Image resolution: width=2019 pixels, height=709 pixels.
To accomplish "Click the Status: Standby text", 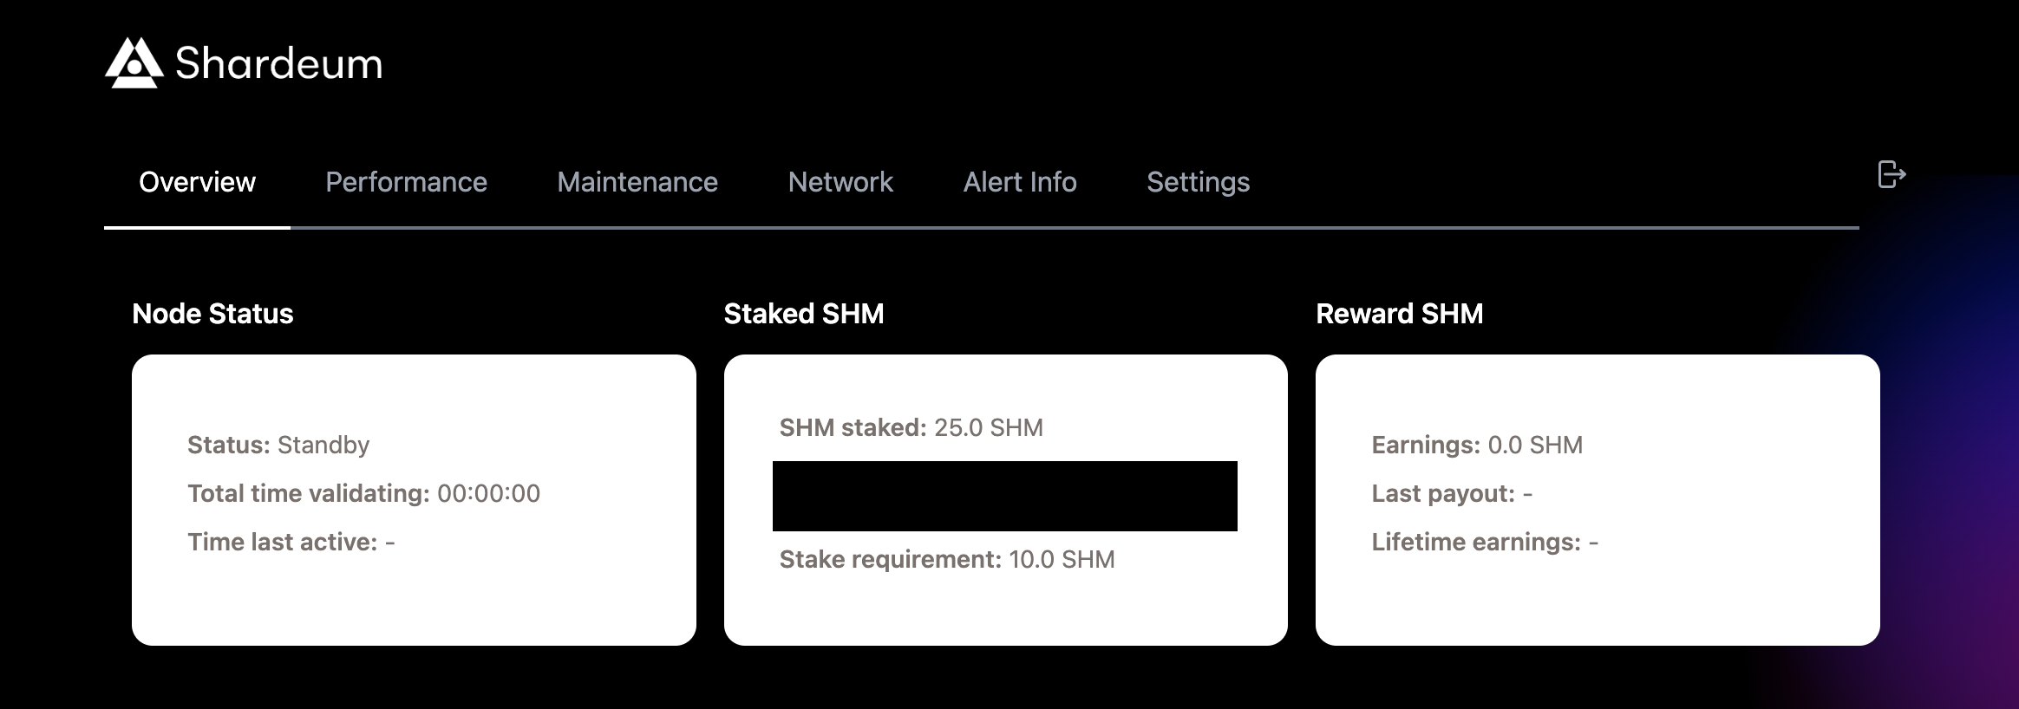I will 278,445.
